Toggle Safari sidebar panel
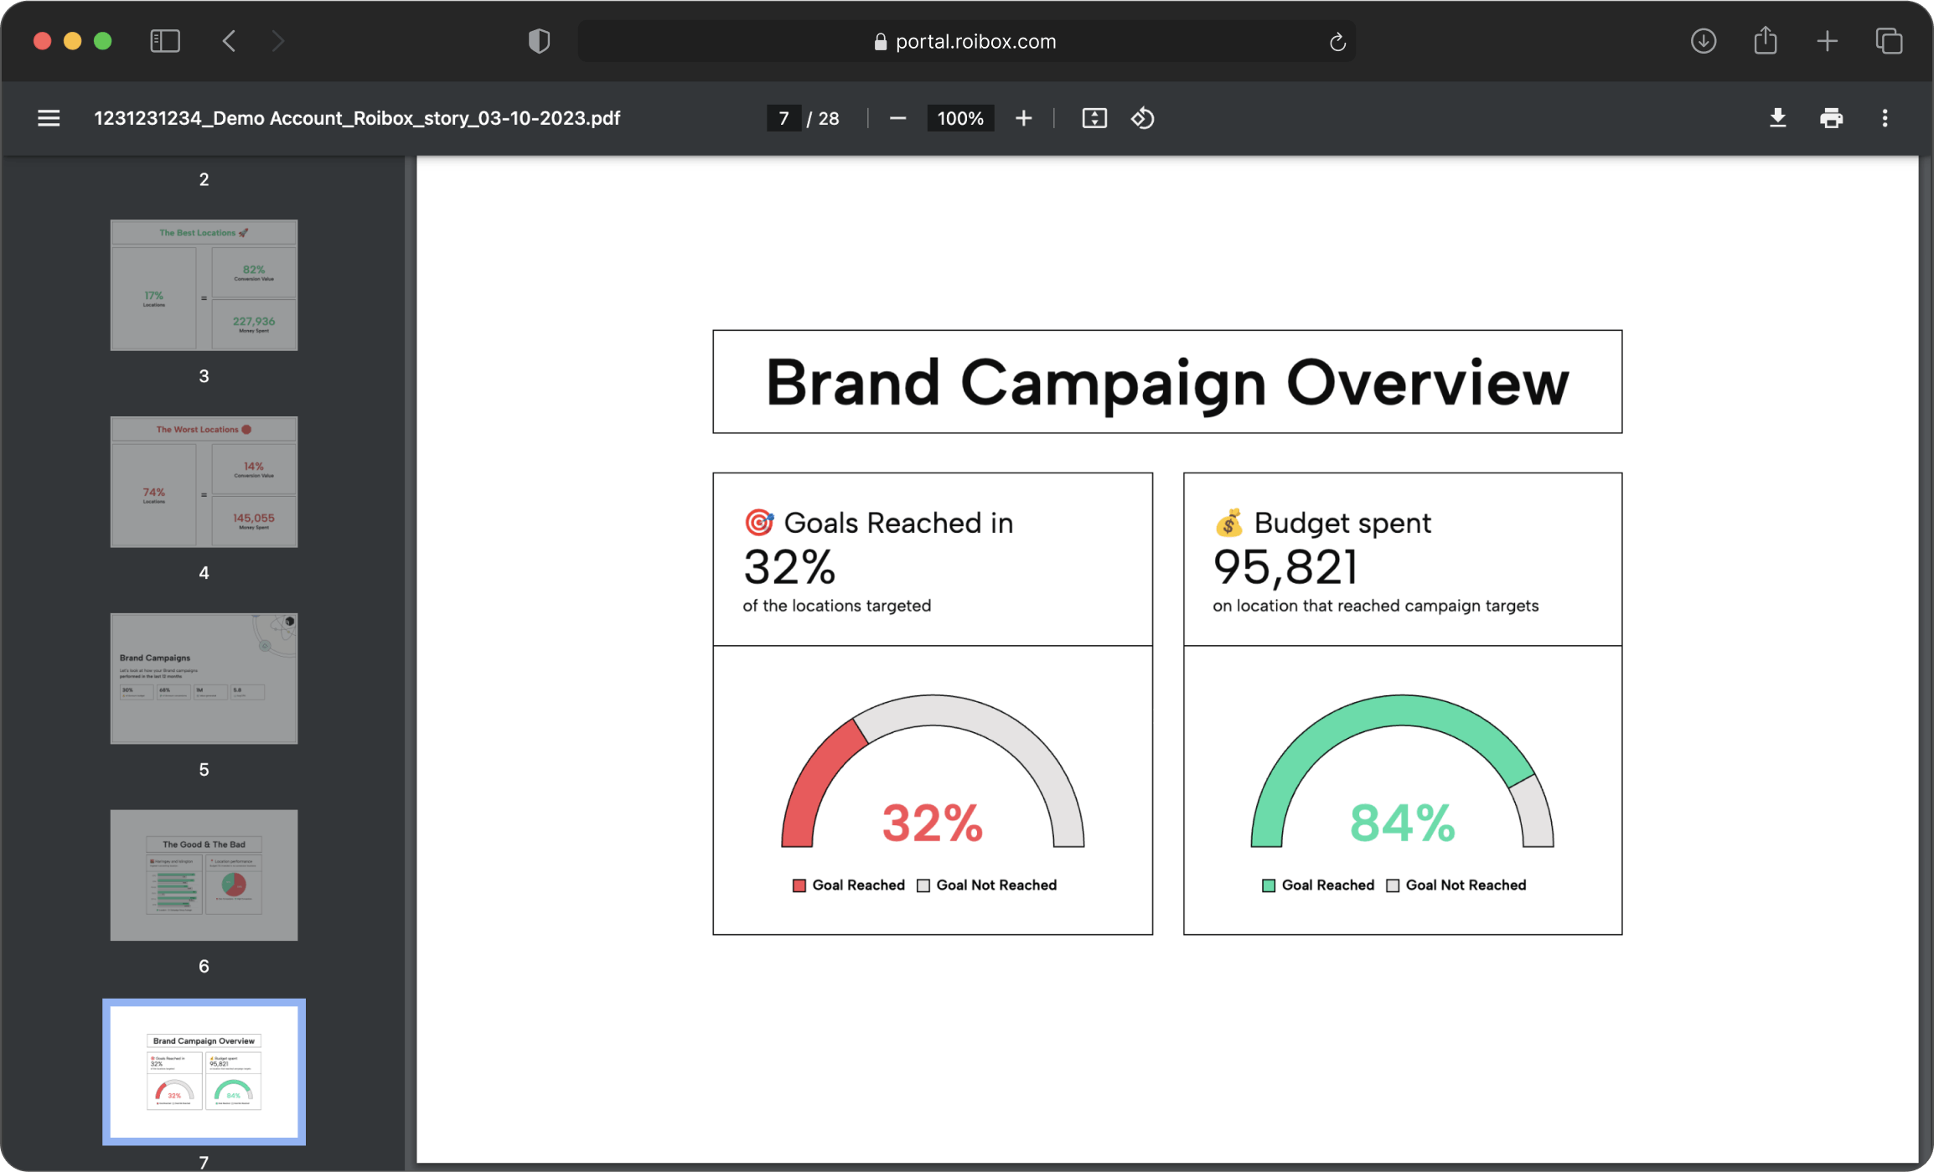 pos(165,41)
